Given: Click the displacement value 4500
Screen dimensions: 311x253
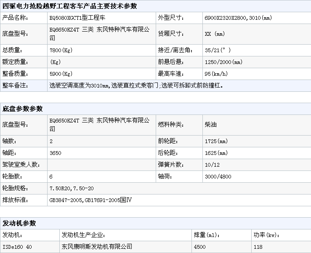Looking at the screenshot, I should point(200,247).
